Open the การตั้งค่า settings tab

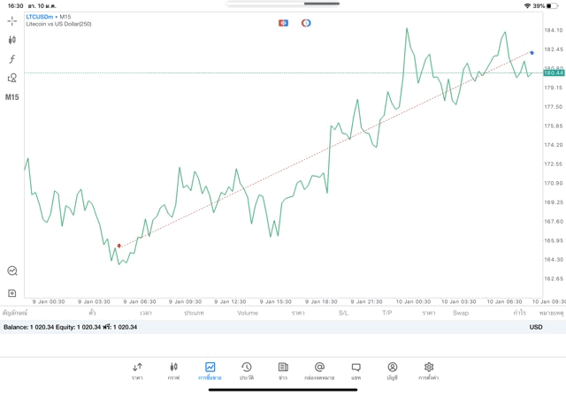[429, 370]
